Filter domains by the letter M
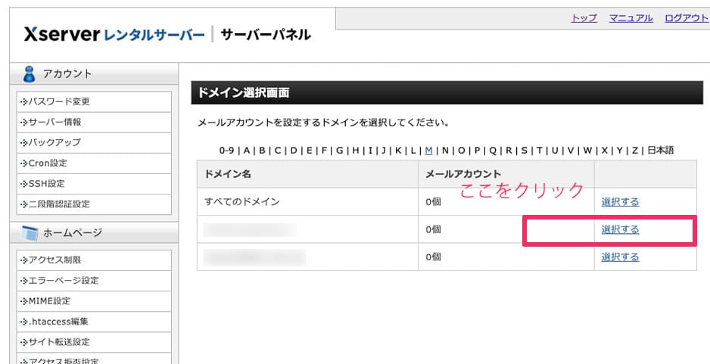This screenshot has width=710, height=364. [x=429, y=151]
